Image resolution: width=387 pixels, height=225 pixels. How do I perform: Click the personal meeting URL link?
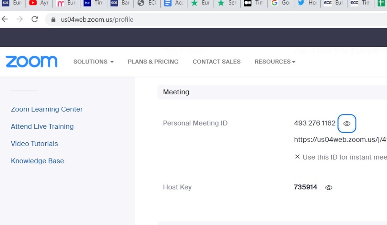pos(340,140)
